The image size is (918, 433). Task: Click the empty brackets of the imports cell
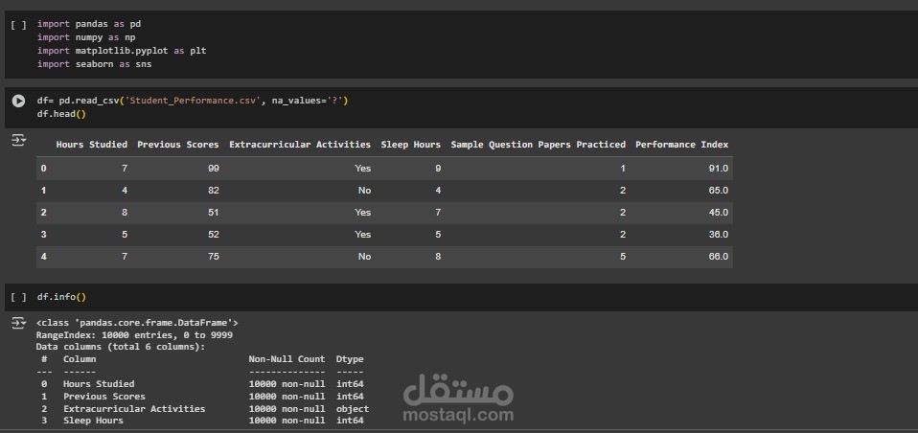point(18,25)
